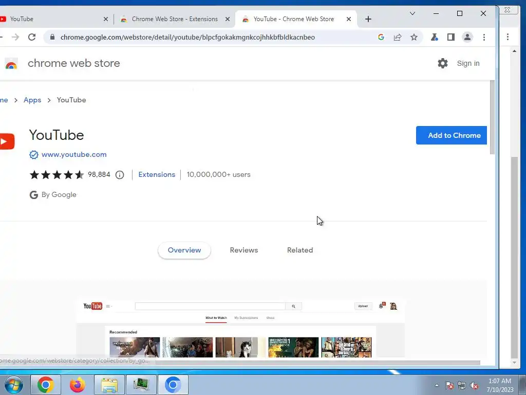Switch to the Related tab
Image resolution: width=526 pixels, height=395 pixels.
(x=300, y=250)
